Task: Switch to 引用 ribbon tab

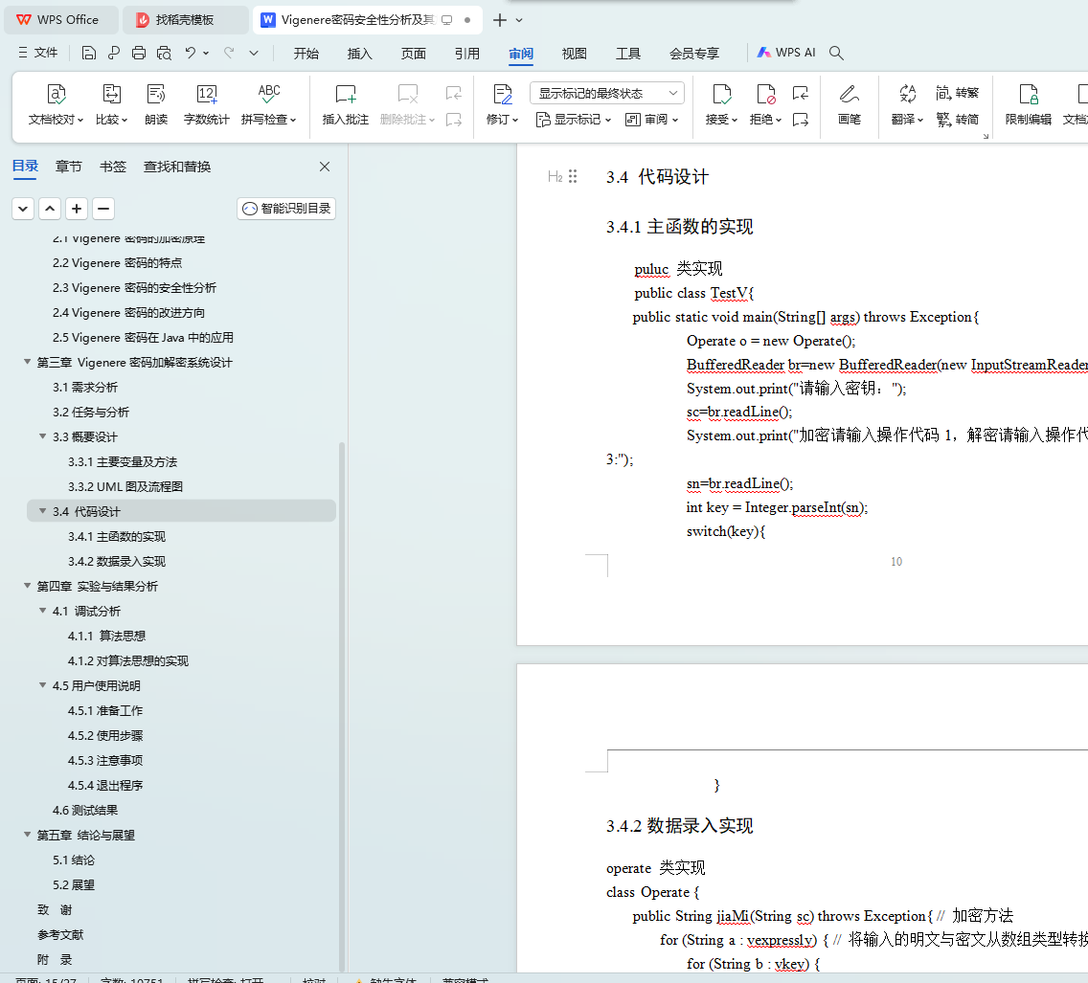Action: [x=467, y=54]
